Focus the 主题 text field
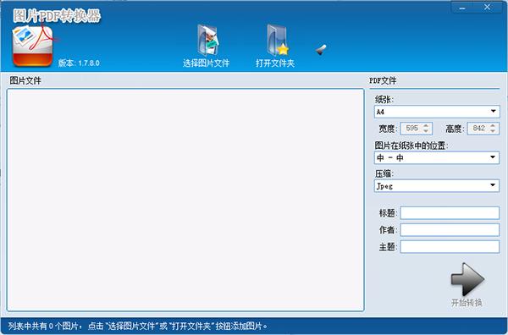This screenshot has width=508, height=335. click(450, 247)
